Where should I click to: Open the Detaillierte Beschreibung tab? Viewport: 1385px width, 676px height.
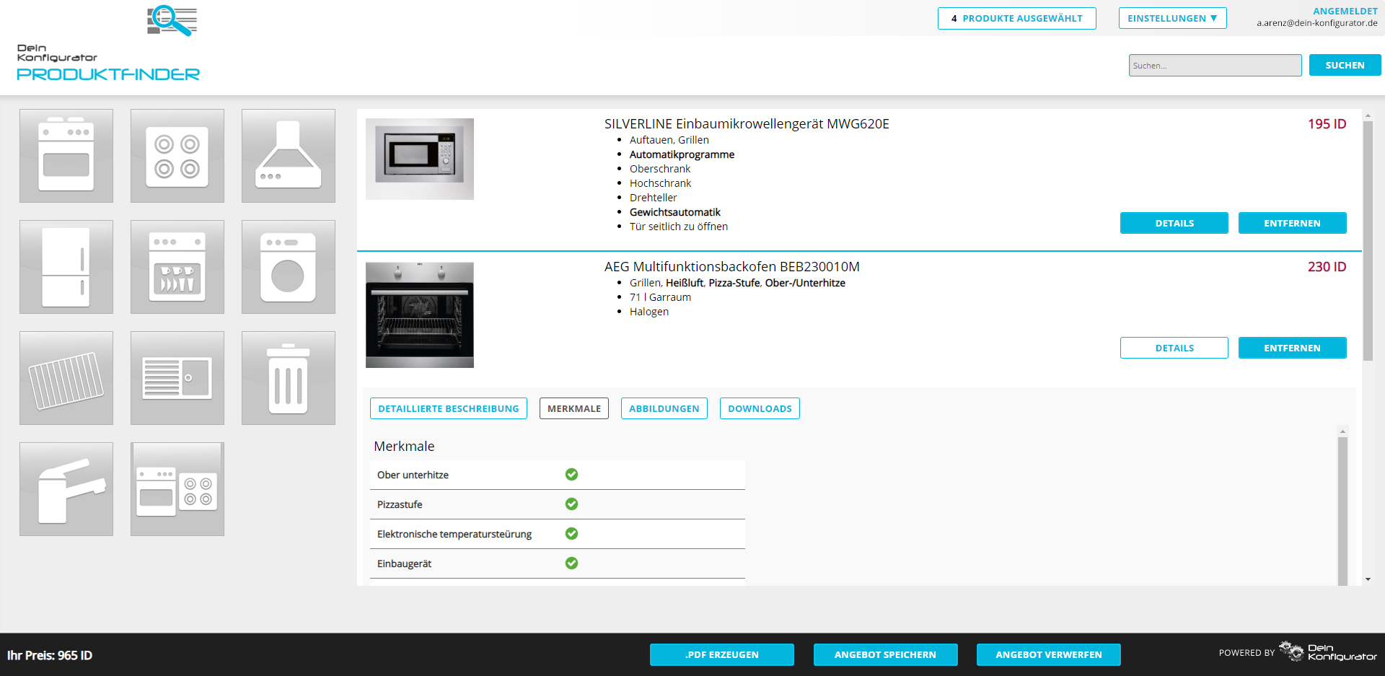click(448, 409)
